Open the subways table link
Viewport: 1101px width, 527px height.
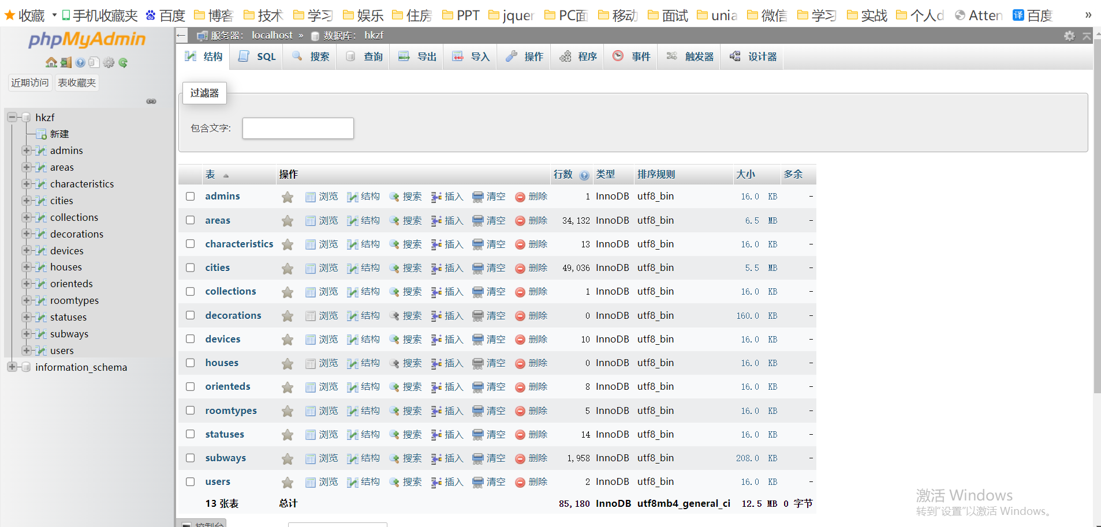click(225, 458)
